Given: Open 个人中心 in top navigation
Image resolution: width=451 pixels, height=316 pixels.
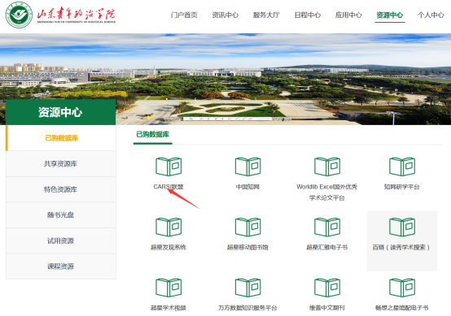Looking at the screenshot, I should pos(431,15).
